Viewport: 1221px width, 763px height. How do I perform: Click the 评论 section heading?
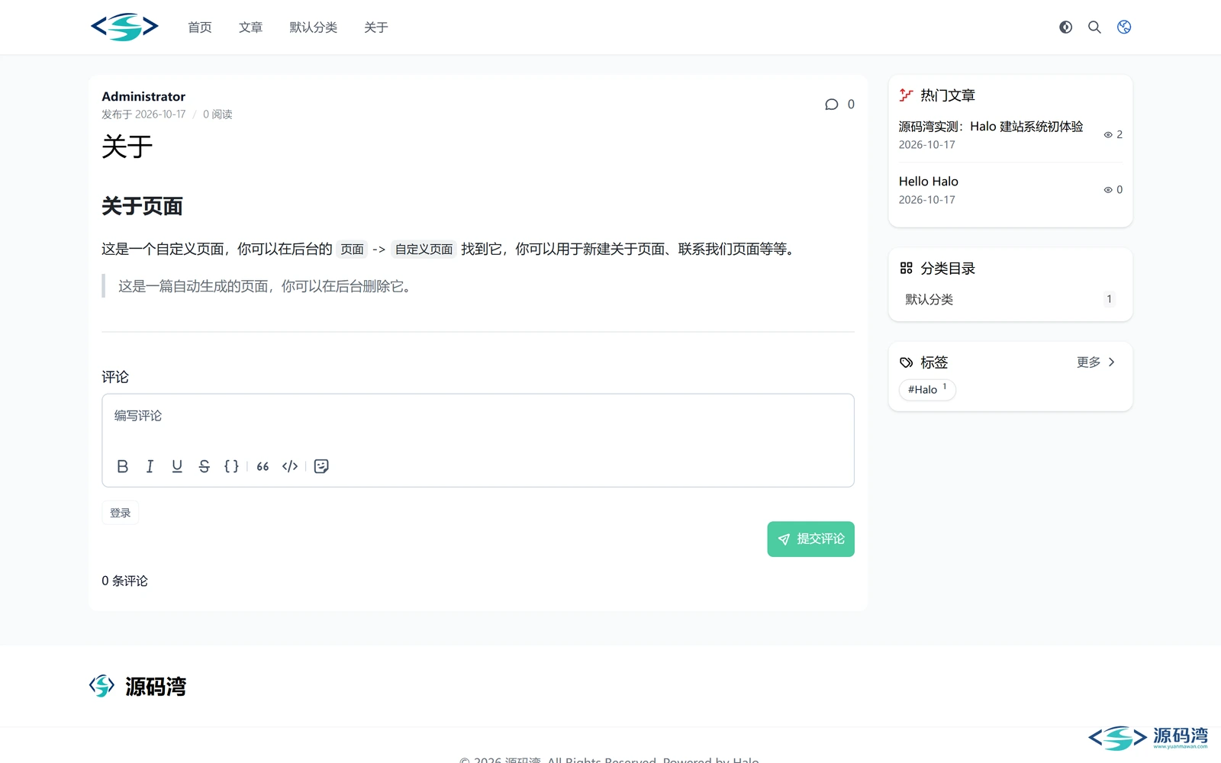click(115, 377)
